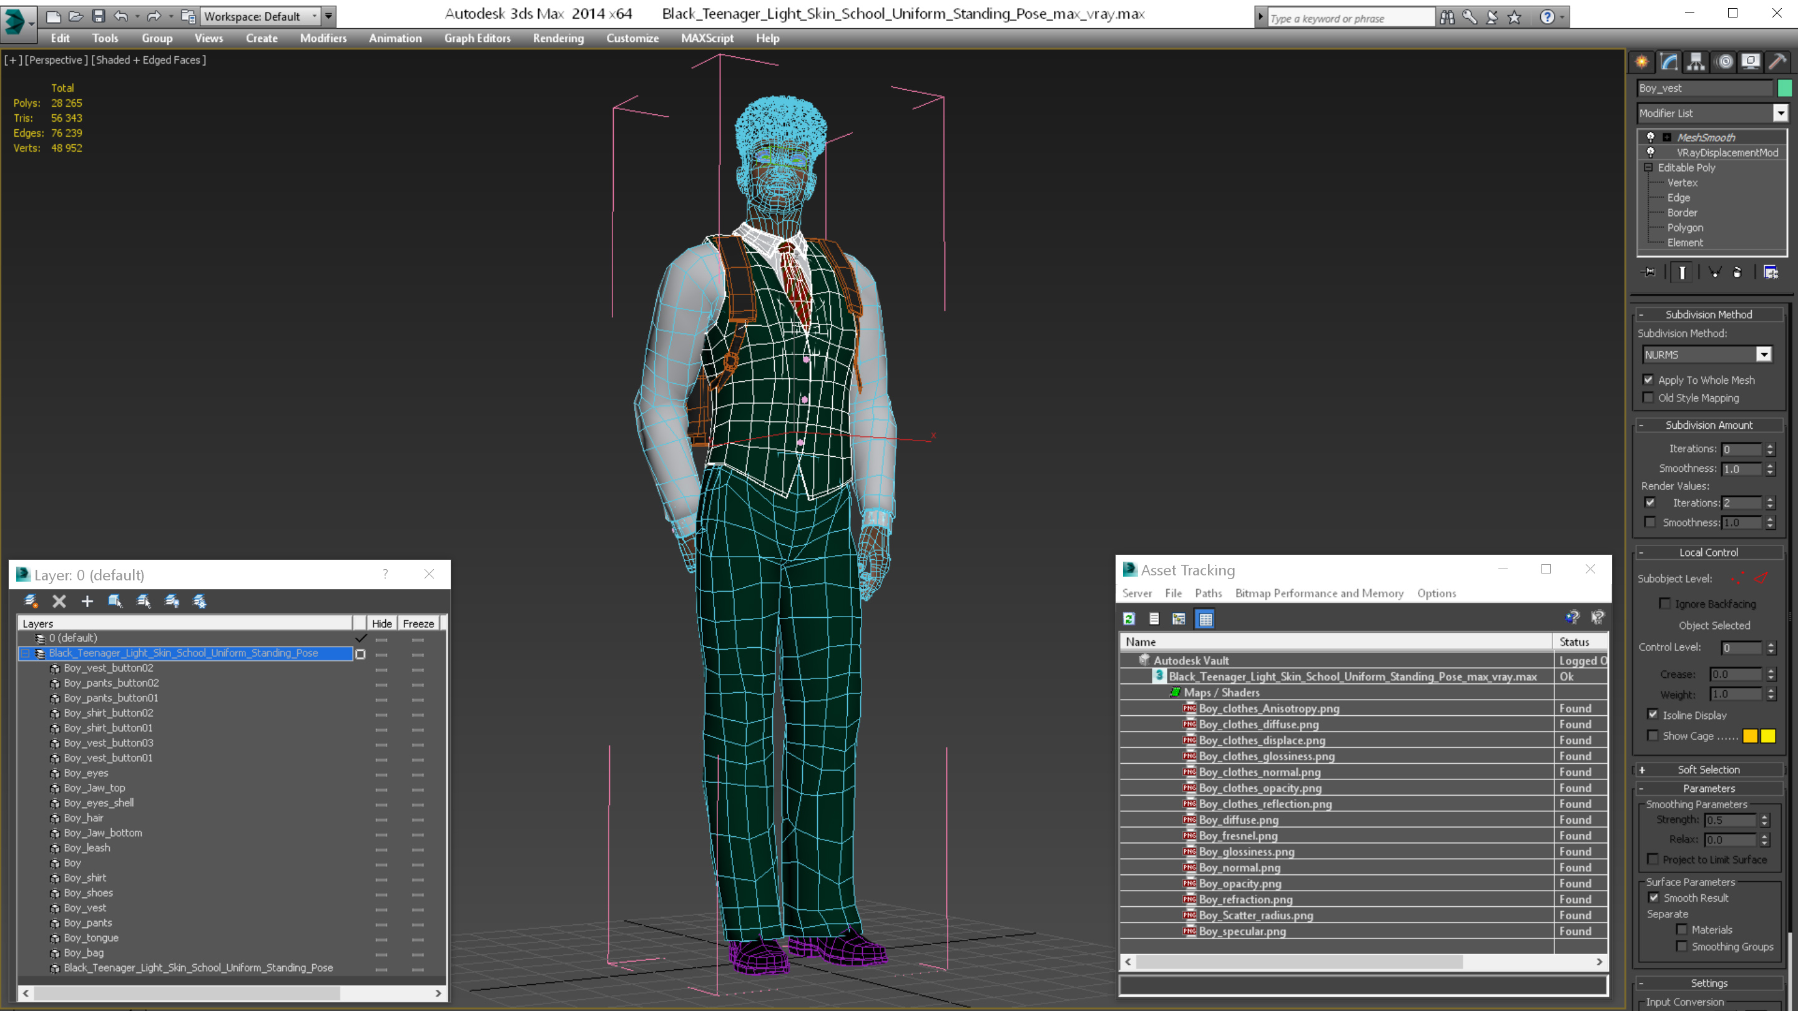Enable Ignore Backfacing checkbox

(x=1666, y=603)
